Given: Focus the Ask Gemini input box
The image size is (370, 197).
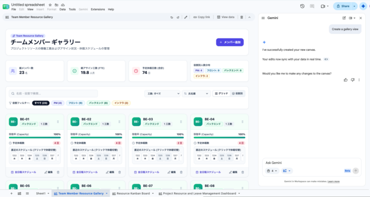Looking at the screenshot, I should [311, 163].
